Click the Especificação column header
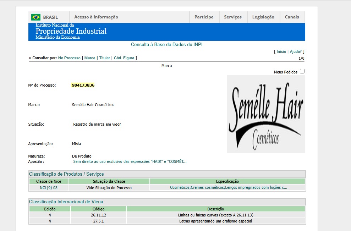 pos(227,181)
